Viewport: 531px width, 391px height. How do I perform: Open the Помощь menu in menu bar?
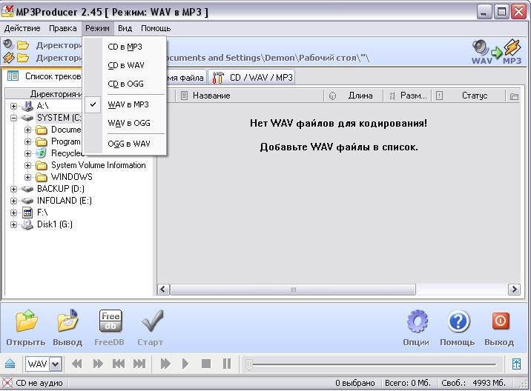(x=156, y=28)
